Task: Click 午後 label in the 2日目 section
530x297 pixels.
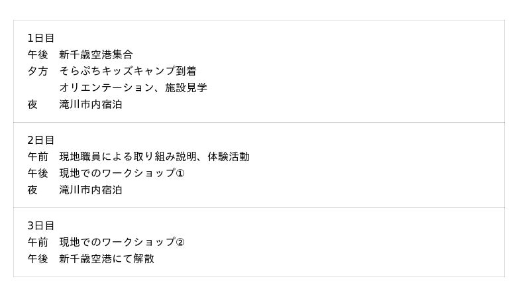Action: pyautogui.click(x=38, y=174)
